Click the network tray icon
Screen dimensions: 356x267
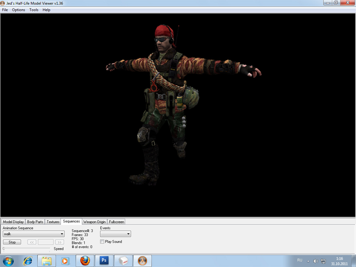coord(323,261)
